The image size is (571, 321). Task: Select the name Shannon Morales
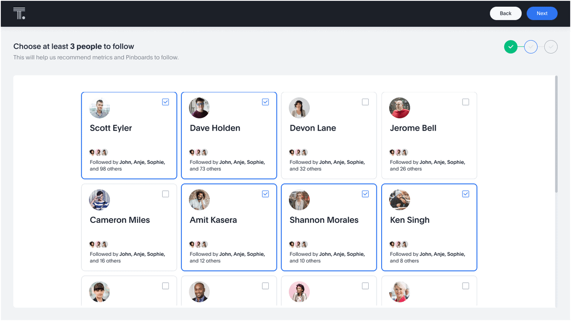pos(324,220)
